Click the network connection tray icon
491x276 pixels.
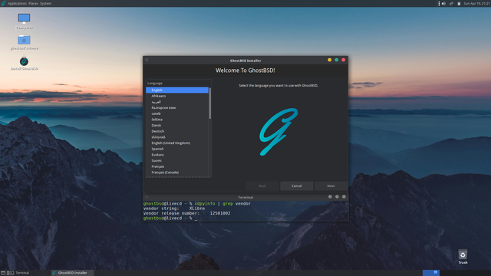click(x=451, y=3)
